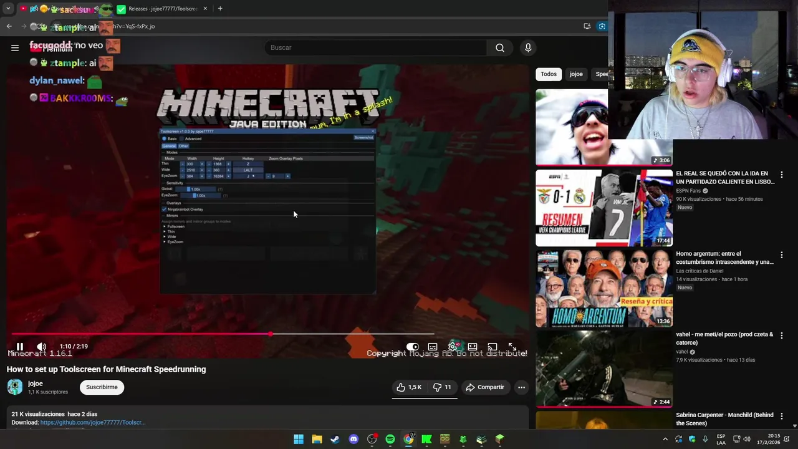The height and width of the screenshot is (449, 798).
Task: Increase the Thin mode width value
Action: pyautogui.click(x=201, y=164)
